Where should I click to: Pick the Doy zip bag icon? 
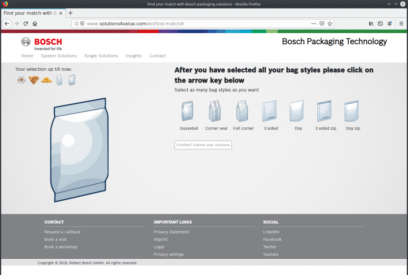352,111
